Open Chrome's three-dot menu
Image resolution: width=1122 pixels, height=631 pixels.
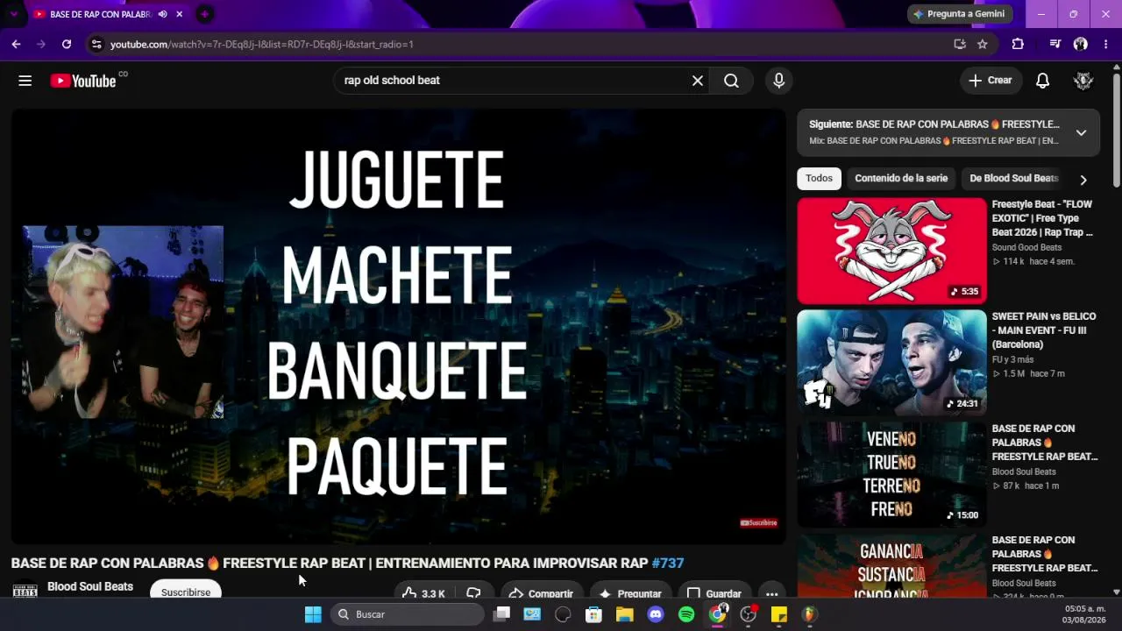[x=1105, y=44]
